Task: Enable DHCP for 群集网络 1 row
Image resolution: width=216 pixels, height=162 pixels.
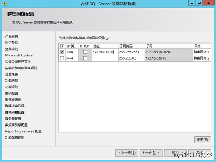Action: tap(85, 52)
